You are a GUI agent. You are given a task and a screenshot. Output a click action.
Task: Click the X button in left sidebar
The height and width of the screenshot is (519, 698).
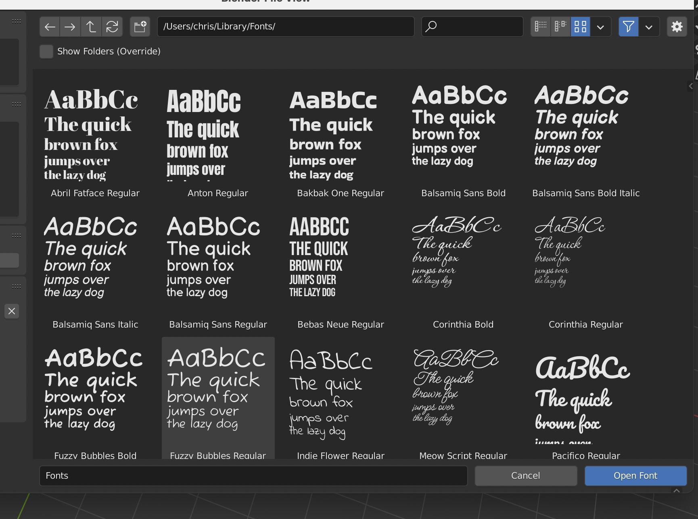pyautogui.click(x=12, y=311)
